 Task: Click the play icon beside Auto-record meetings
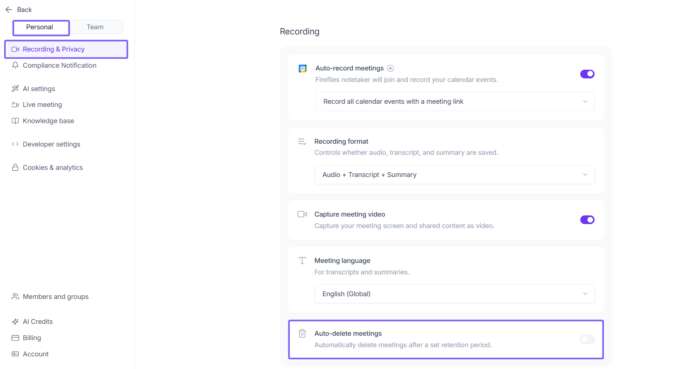point(390,68)
